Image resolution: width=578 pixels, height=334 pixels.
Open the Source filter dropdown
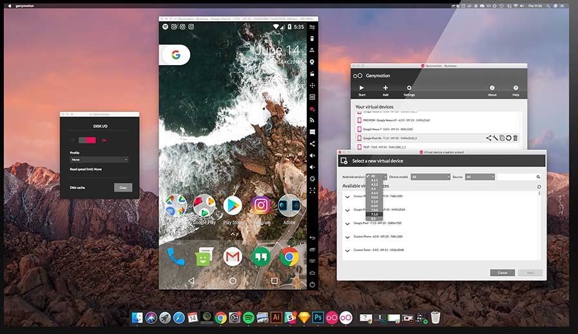[480, 176]
